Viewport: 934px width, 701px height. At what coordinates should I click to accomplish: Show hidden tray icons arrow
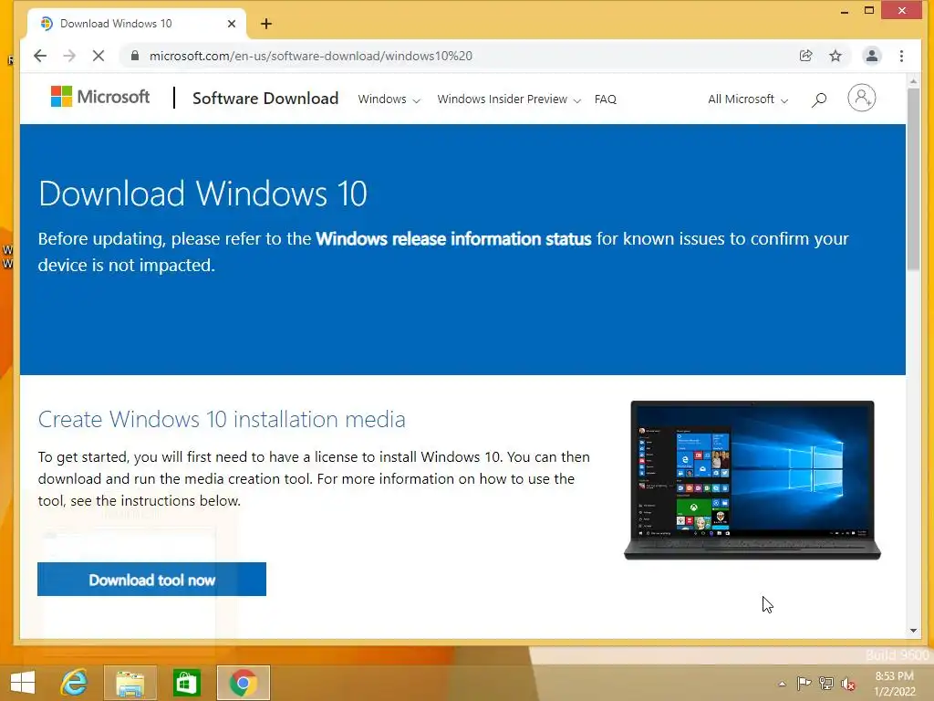[782, 684]
